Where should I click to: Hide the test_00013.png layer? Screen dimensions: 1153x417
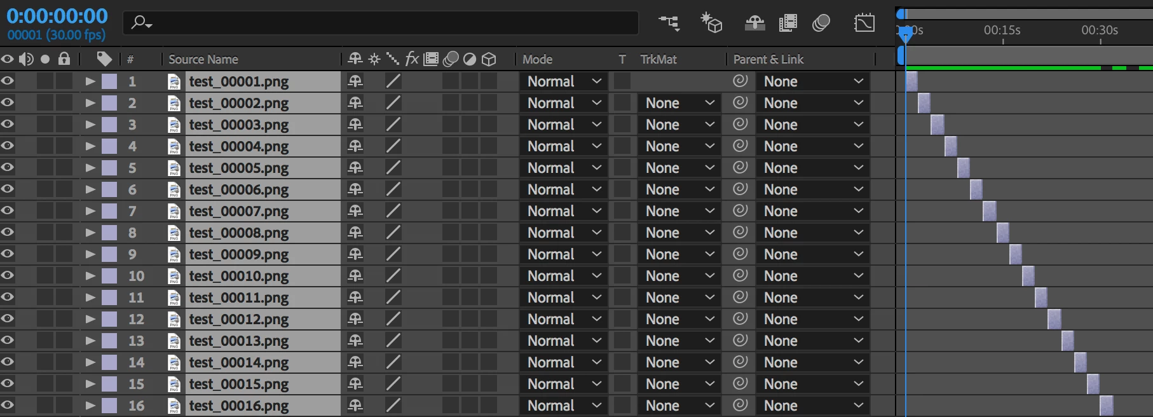tap(7, 340)
